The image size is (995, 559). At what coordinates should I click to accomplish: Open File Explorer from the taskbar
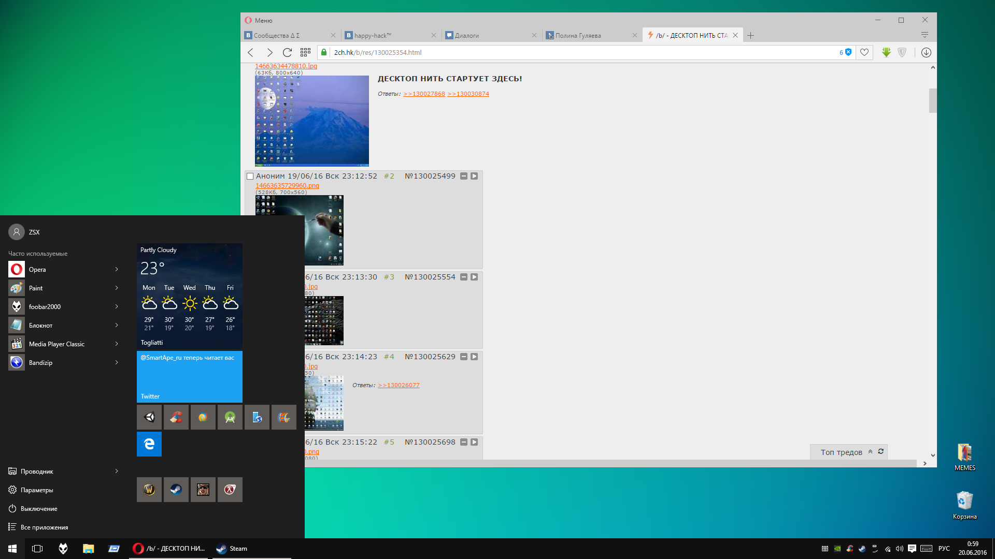tap(89, 549)
